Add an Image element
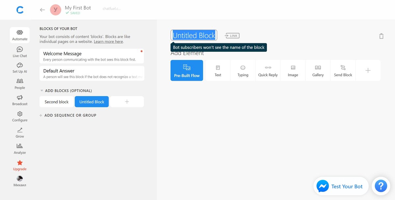Screen dimensions: 395x200 [x=293, y=70]
